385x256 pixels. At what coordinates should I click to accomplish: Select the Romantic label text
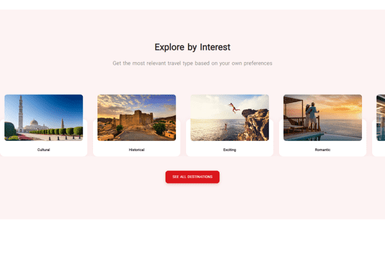tap(323, 150)
